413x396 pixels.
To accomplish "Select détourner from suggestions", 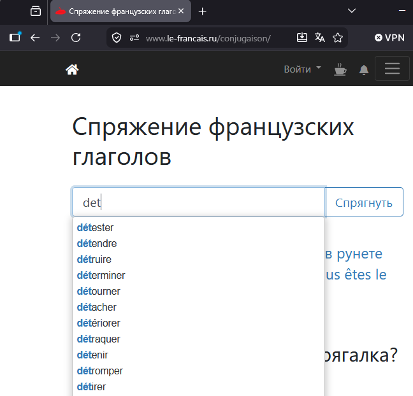I will (199, 292).
